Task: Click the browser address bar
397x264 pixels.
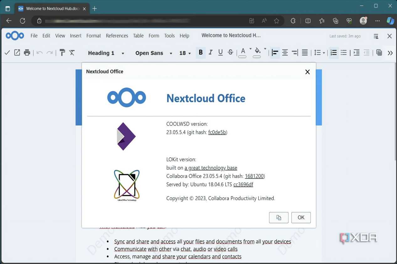Action: [158, 21]
